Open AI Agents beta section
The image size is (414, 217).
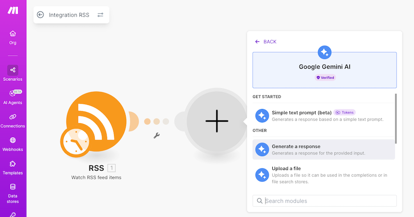12,97
